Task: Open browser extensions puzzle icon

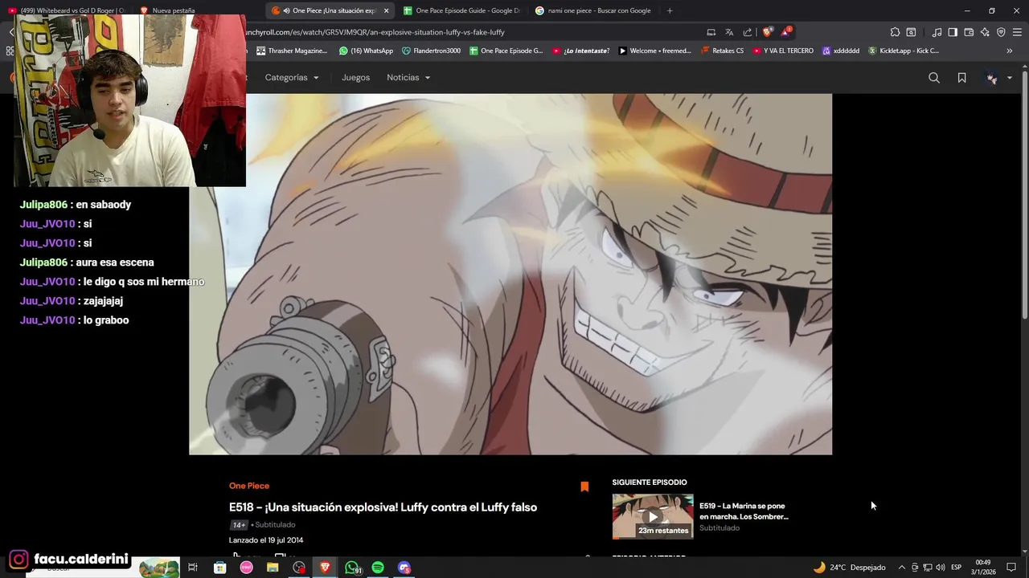Action: pyautogui.click(x=895, y=32)
